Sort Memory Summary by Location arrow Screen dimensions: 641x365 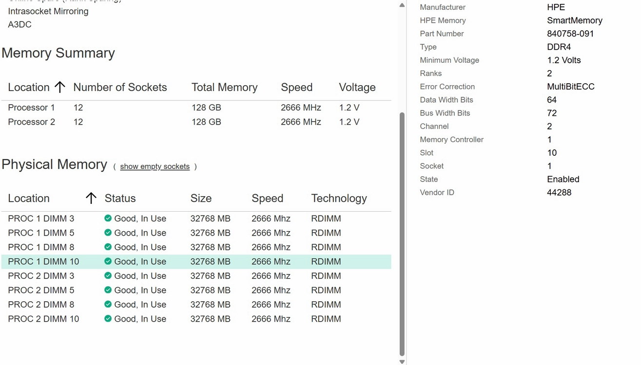[59, 87]
